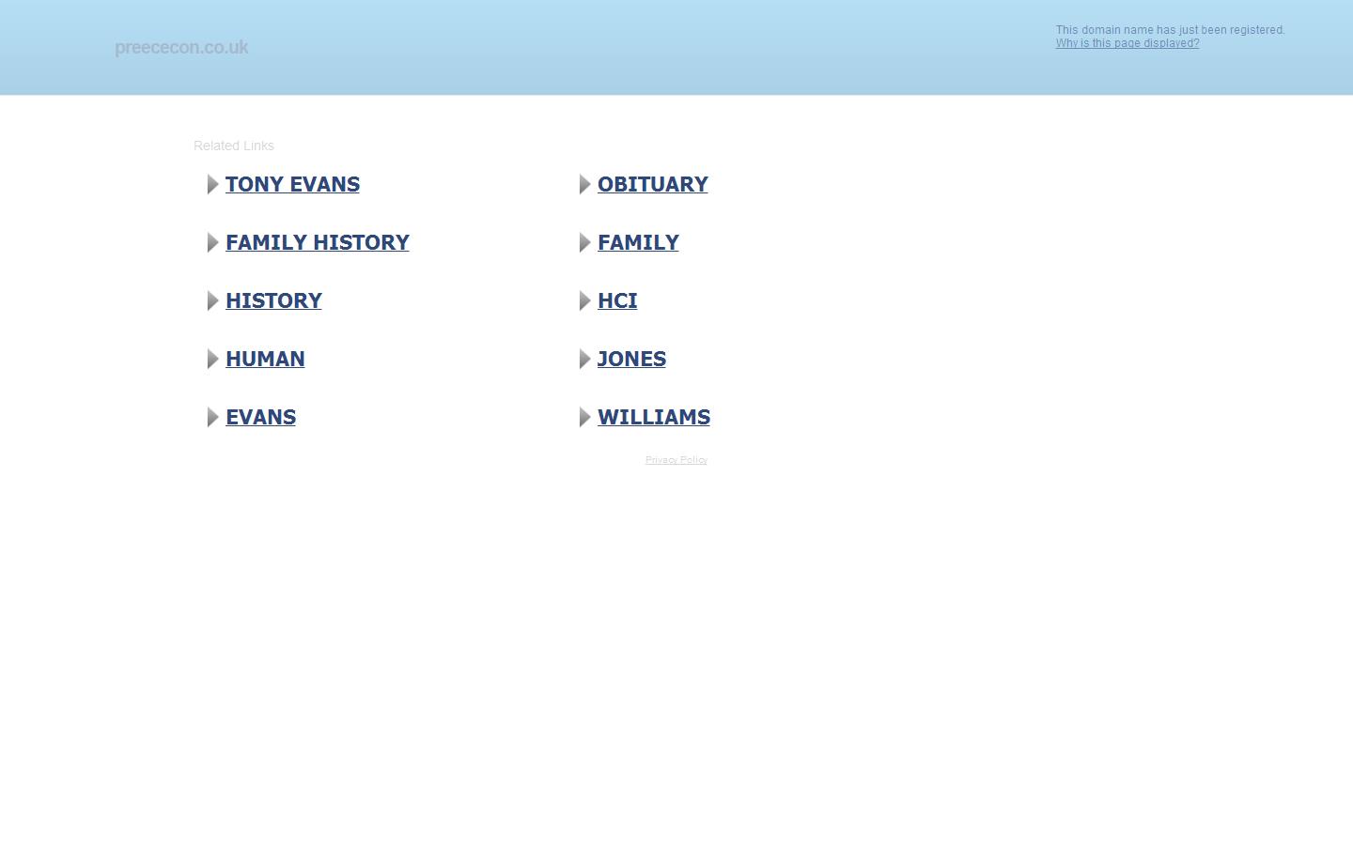Click the arrow icon next to HISTORY
The width and height of the screenshot is (1353, 845).
212,301
